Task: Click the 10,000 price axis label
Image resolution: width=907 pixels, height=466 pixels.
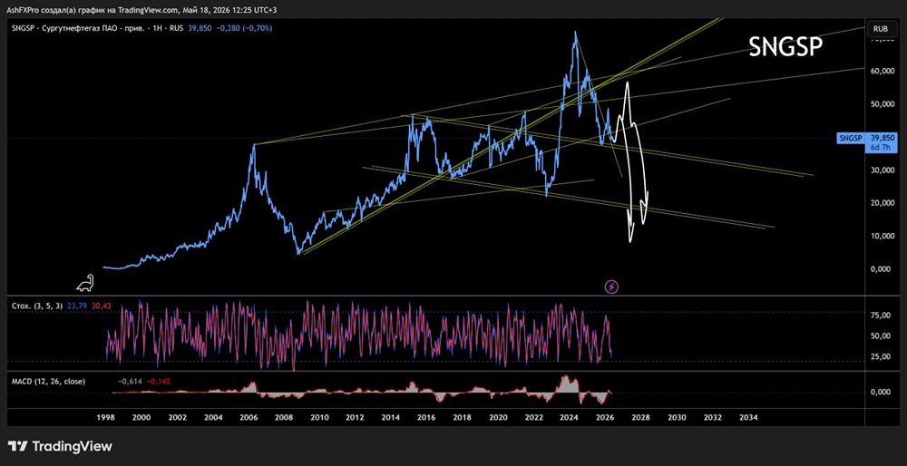Action: click(883, 236)
